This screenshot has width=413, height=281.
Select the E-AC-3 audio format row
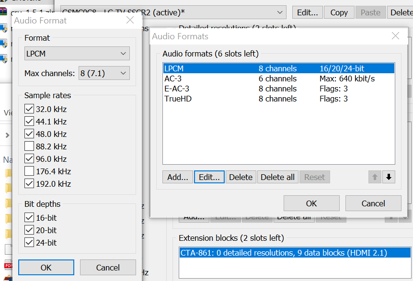click(278, 89)
